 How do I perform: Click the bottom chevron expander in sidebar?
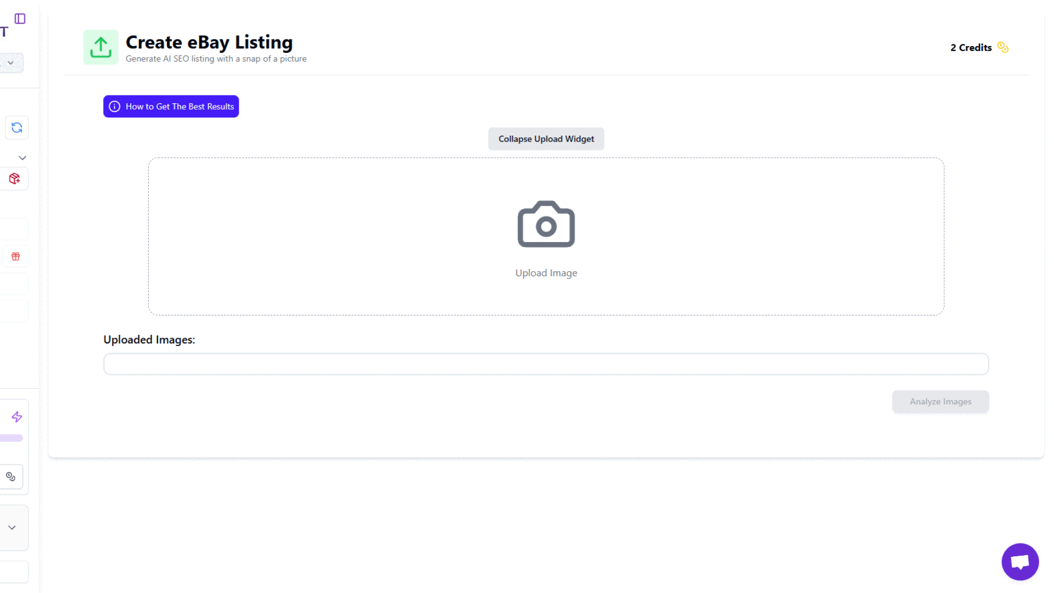(x=12, y=527)
